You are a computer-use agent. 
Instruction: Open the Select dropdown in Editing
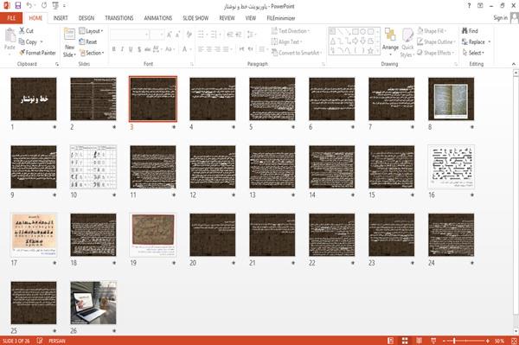[x=473, y=53]
